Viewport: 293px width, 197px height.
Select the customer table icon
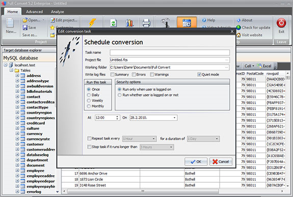tap(22, 144)
